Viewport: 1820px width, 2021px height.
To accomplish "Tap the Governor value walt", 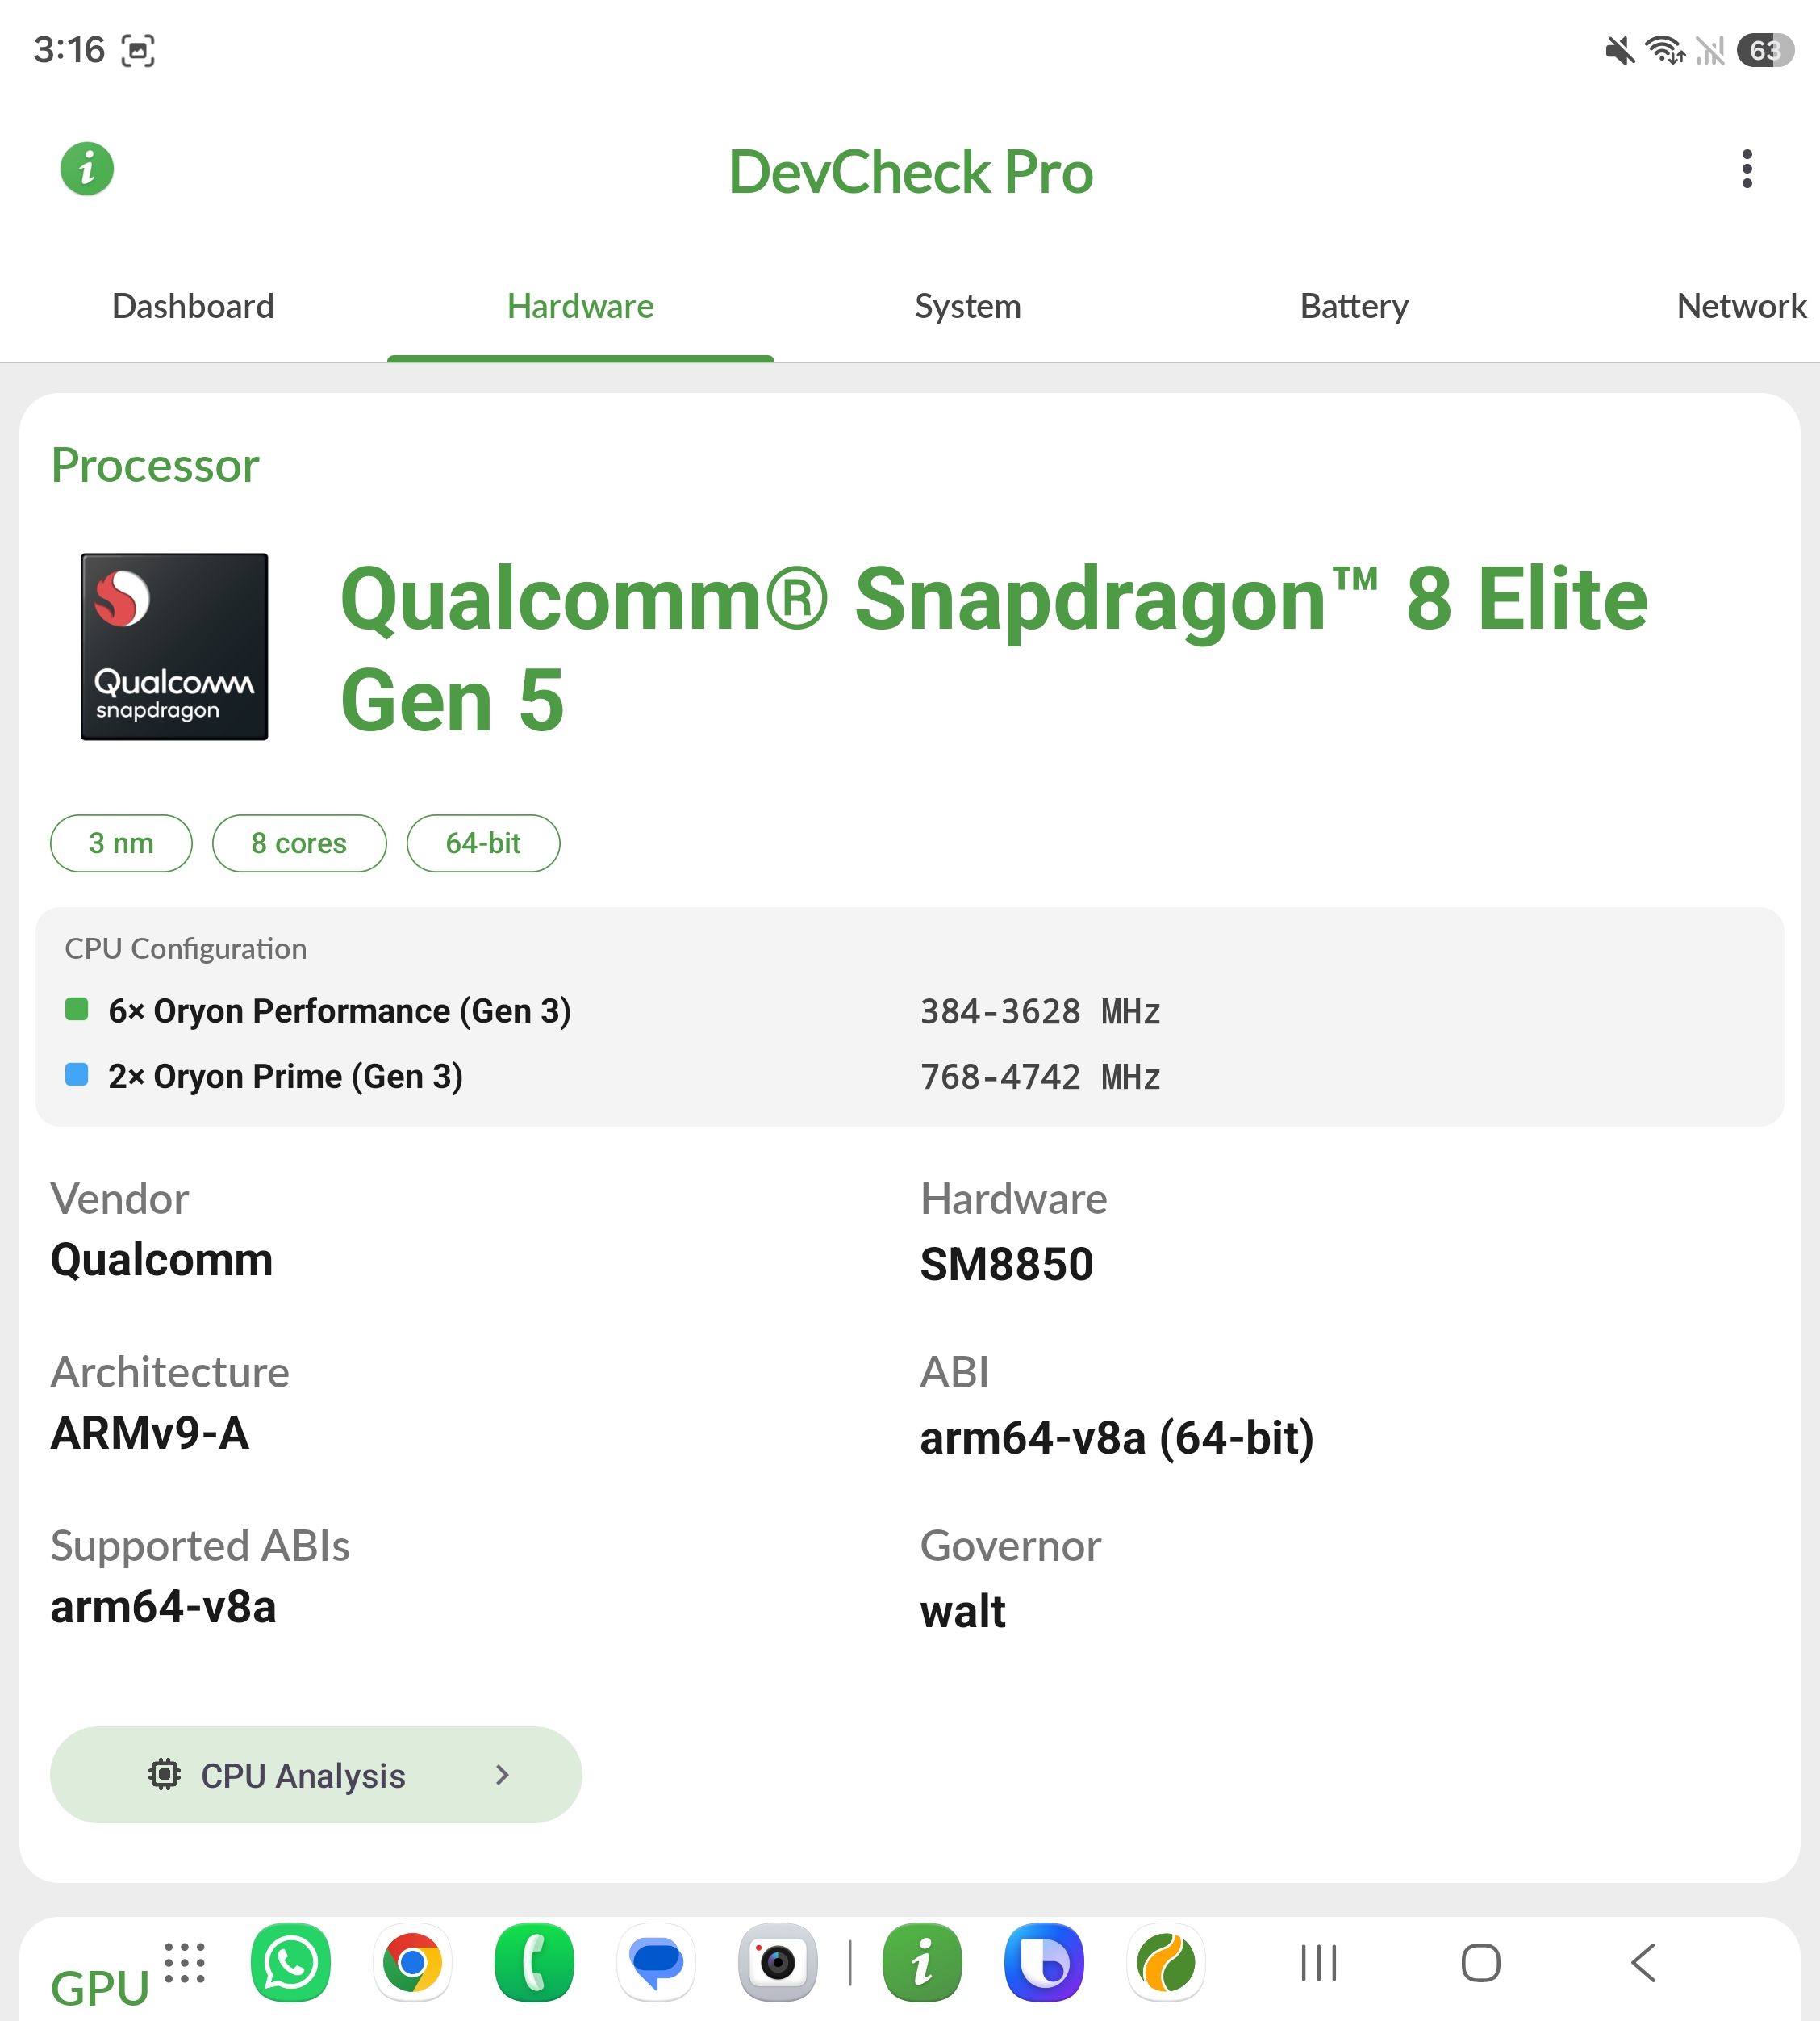I will tap(963, 1612).
